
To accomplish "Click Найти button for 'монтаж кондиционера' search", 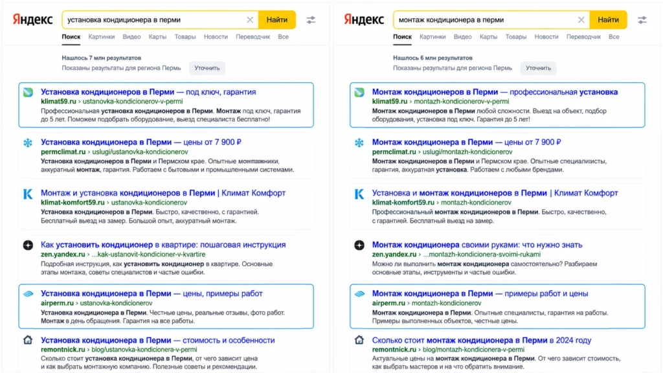I will pos(608,20).
